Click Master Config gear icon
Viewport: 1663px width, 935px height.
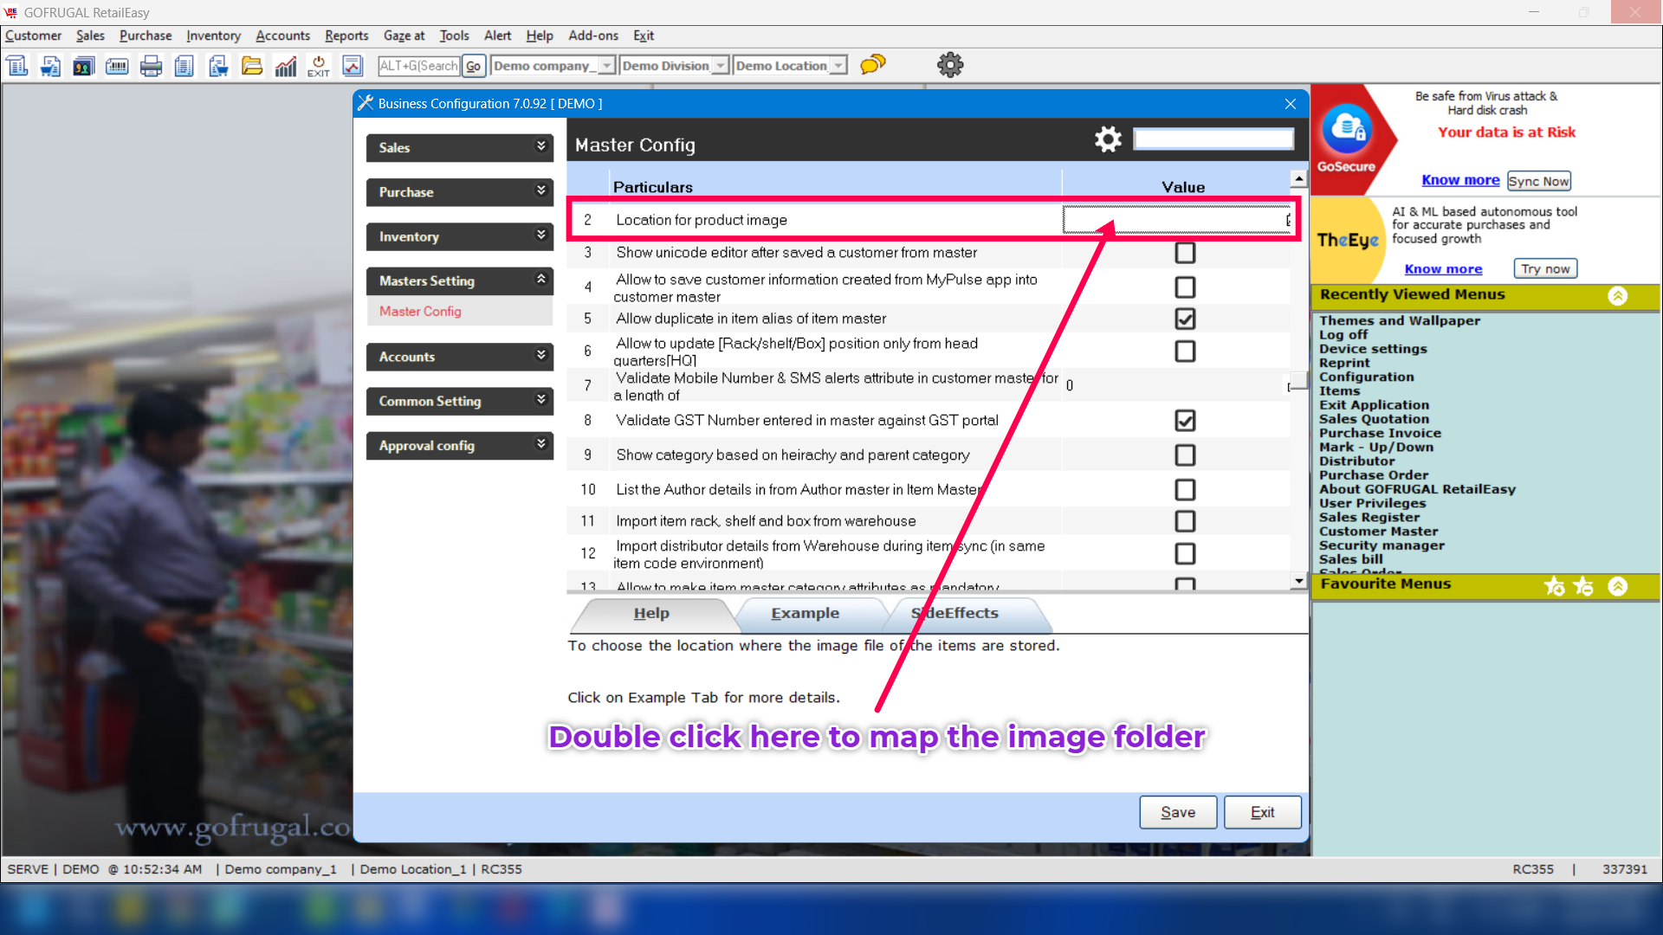coord(1108,139)
